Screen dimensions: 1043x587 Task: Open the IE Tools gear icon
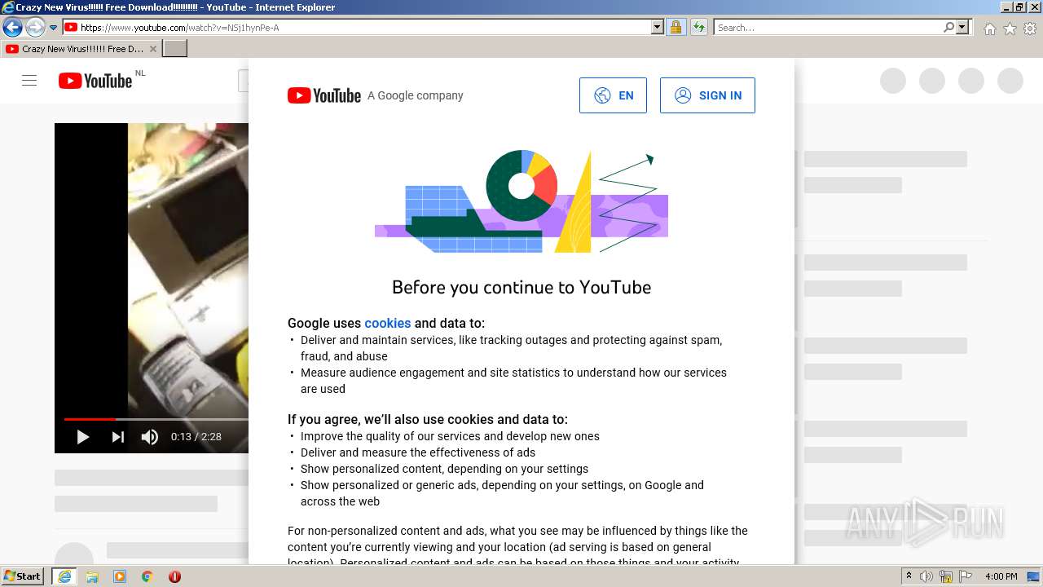pyautogui.click(x=1030, y=29)
